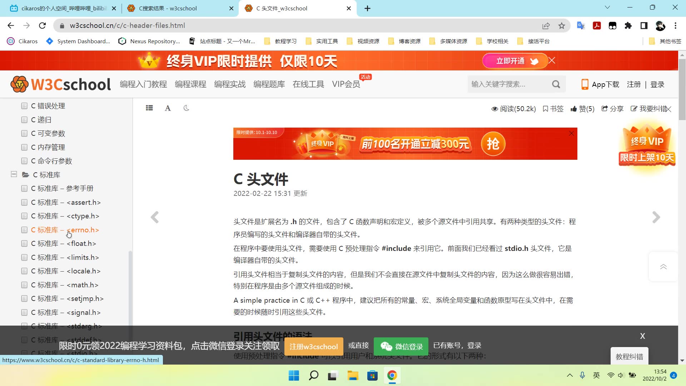Like the article with 赞(5)
Viewport: 686px width, 386px height.
(x=582, y=109)
